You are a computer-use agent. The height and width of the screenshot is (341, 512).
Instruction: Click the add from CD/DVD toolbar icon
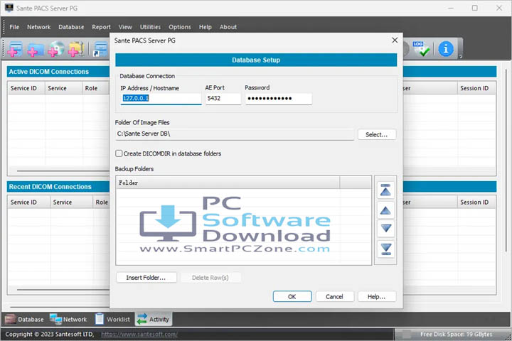pyautogui.click(x=56, y=49)
